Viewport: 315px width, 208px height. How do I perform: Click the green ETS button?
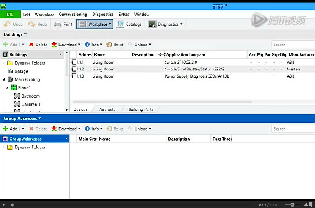pos(10,15)
